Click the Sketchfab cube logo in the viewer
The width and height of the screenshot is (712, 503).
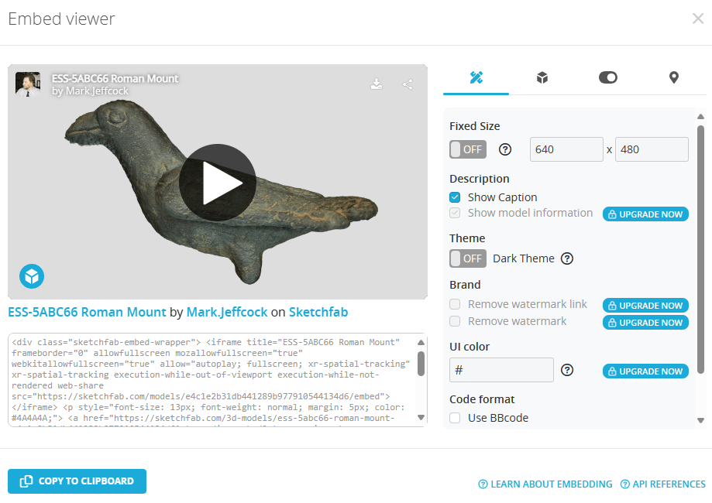32,276
